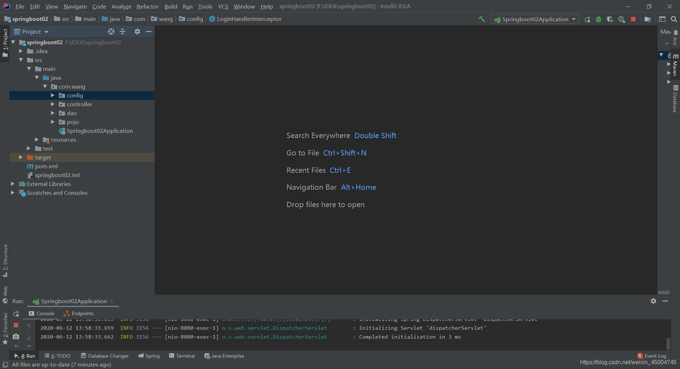This screenshot has height=369, width=680.
Task: Open the TODO tool window
Action: tap(58, 356)
